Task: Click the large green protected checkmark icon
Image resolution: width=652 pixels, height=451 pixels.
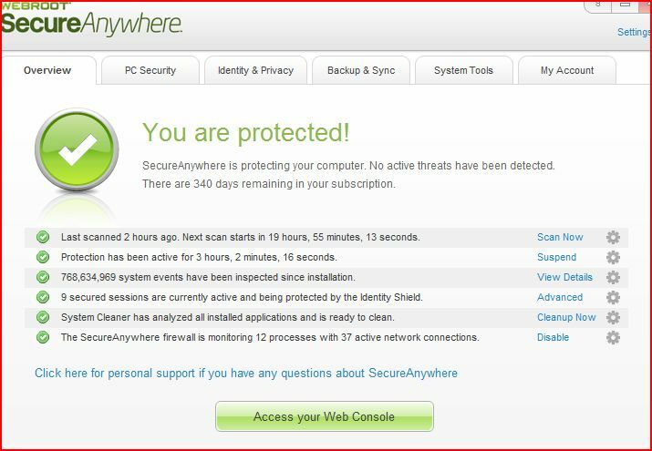Action: pos(77,149)
